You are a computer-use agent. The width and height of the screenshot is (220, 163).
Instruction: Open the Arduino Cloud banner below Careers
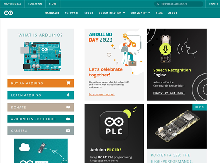41,151
